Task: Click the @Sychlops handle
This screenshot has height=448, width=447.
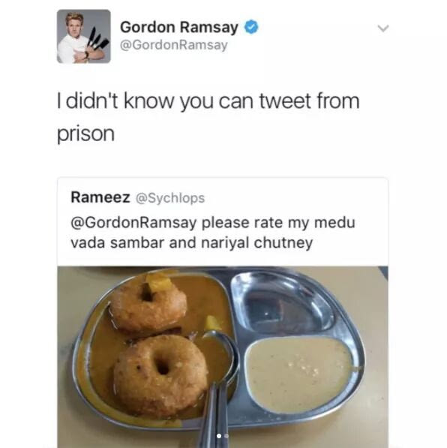Action: click(x=170, y=198)
